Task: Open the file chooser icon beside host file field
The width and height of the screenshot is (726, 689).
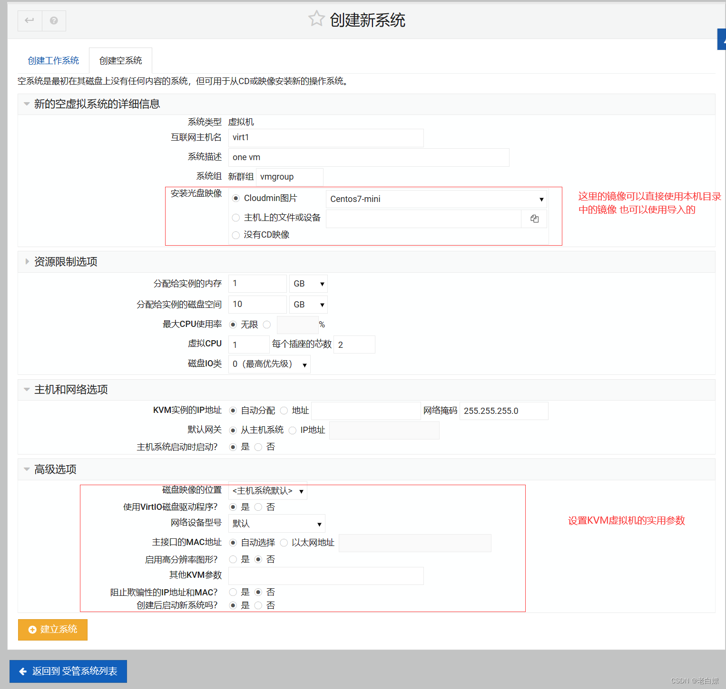Action: [x=534, y=218]
